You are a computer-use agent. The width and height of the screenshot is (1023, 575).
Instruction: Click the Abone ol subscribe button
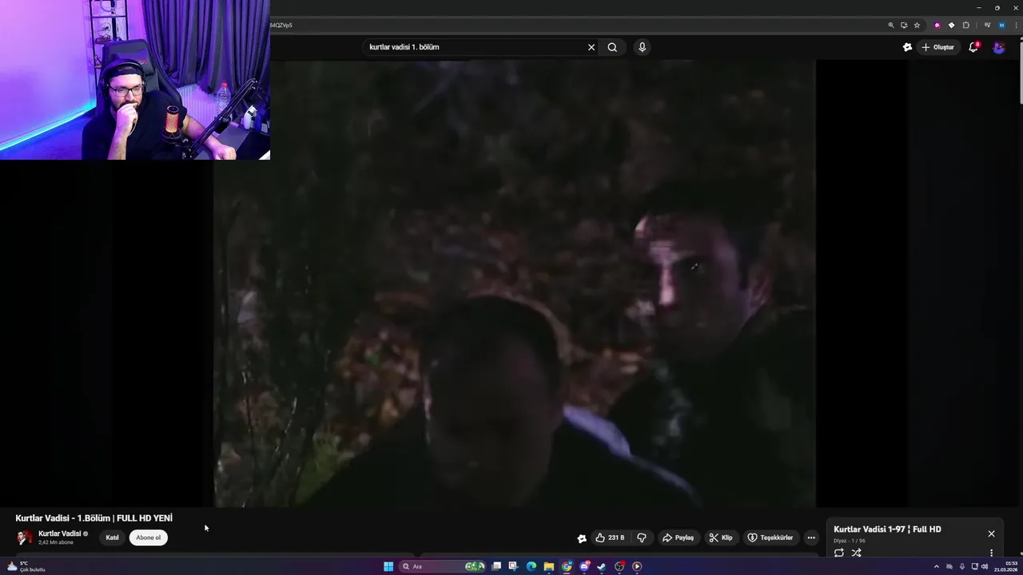pyautogui.click(x=149, y=537)
